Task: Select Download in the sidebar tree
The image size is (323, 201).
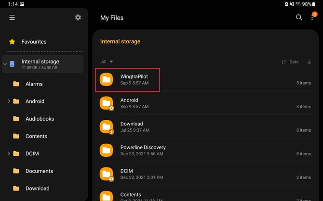Action: tap(37, 188)
